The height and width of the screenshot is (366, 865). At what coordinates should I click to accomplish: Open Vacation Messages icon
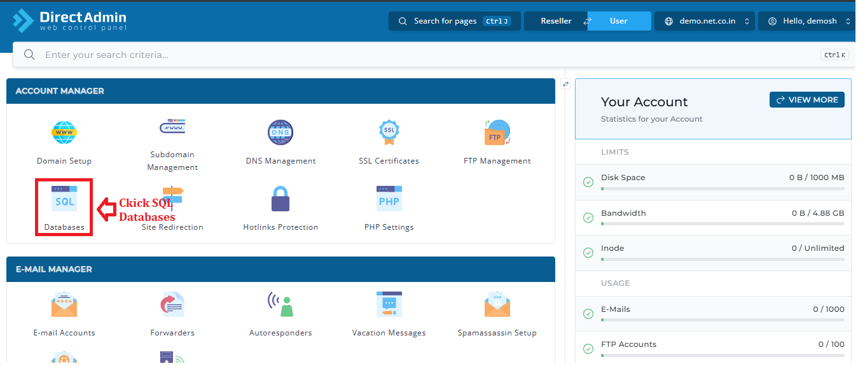[x=389, y=304]
